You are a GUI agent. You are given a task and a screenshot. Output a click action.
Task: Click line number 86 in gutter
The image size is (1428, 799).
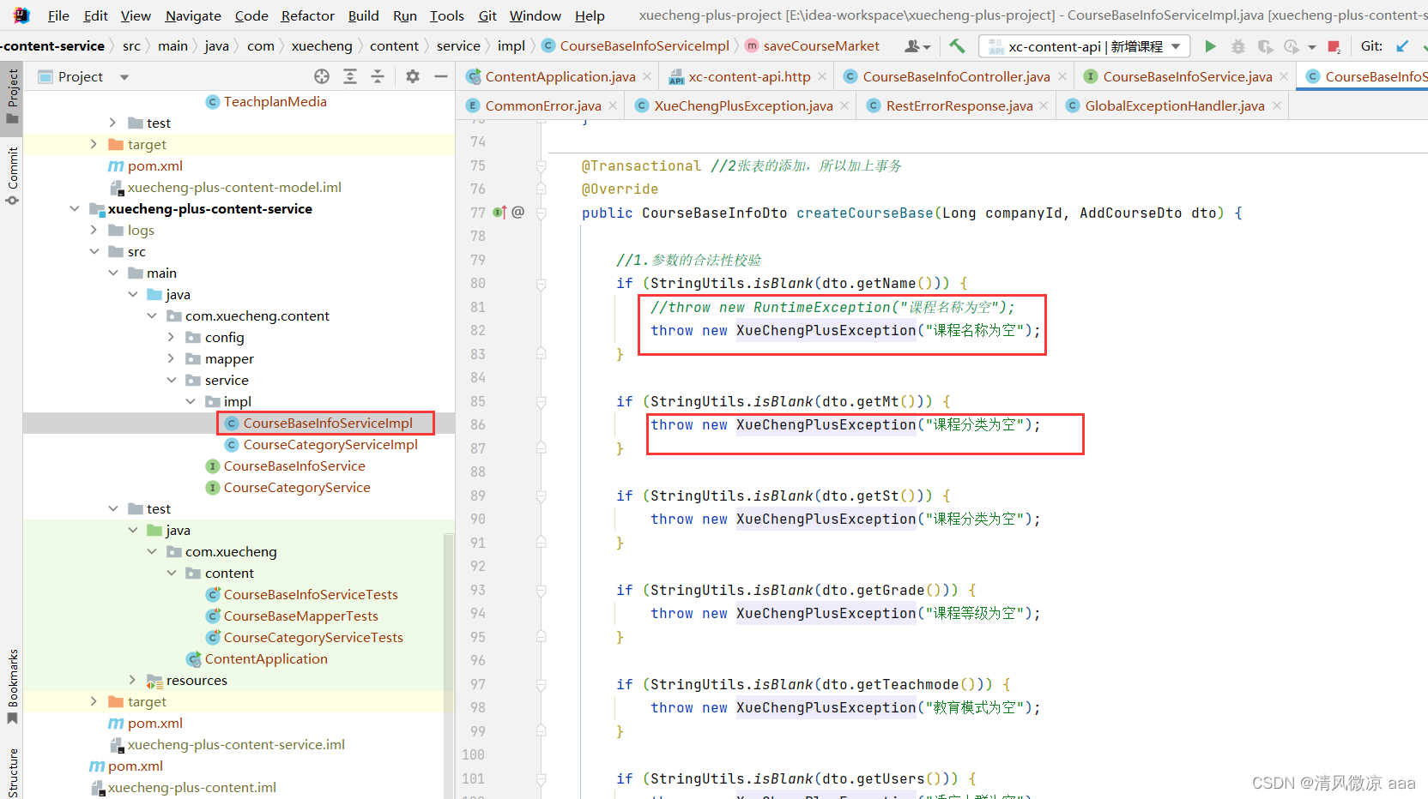(478, 425)
